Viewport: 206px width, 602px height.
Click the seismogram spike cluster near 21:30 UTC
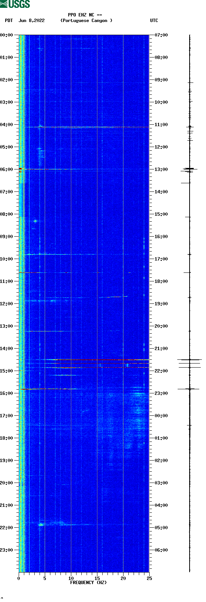pos(190,364)
